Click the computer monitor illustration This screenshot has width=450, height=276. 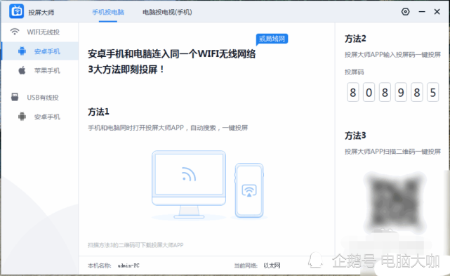coord(189,185)
